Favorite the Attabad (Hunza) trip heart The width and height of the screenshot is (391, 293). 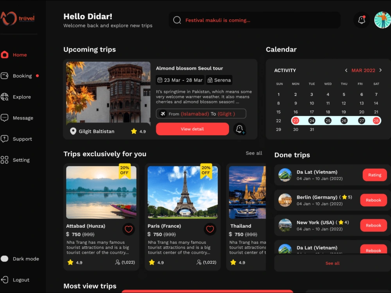pos(129,229)
